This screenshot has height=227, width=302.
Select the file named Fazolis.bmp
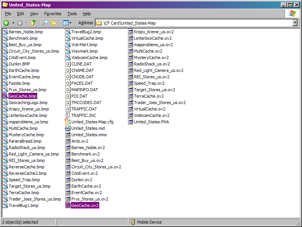(20, 83)
